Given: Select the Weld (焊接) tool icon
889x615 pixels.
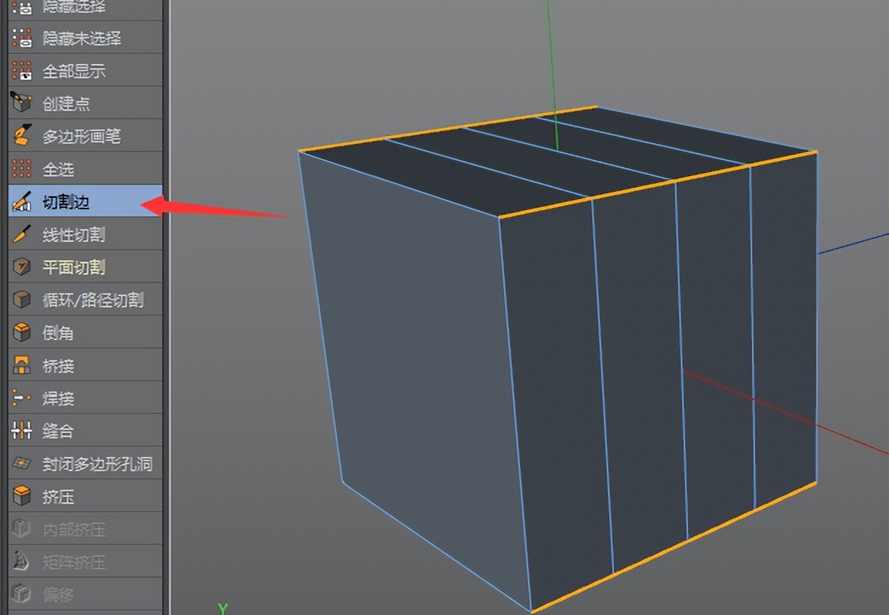Looking at the screenshot, I should pyautogui.click(x=21, y=397).
